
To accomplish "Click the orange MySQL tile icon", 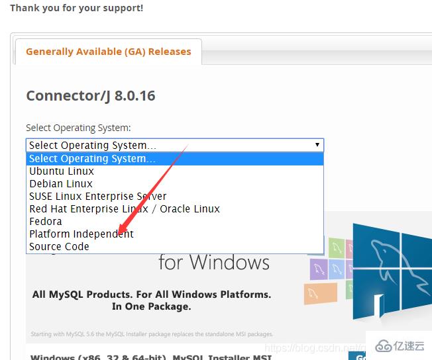I will click(x=321, y=294).
